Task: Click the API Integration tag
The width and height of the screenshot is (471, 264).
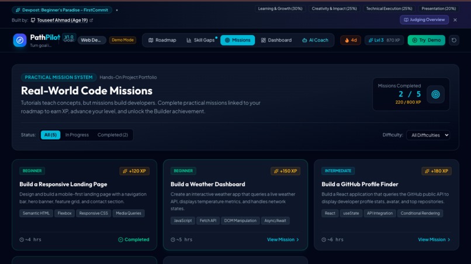Action: 380,213
